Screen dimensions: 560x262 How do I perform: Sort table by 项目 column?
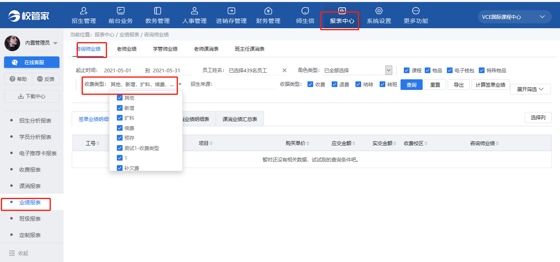(x=211, y=143)
